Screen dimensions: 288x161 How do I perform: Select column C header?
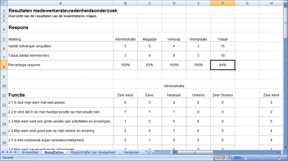(x=150, y=3)
